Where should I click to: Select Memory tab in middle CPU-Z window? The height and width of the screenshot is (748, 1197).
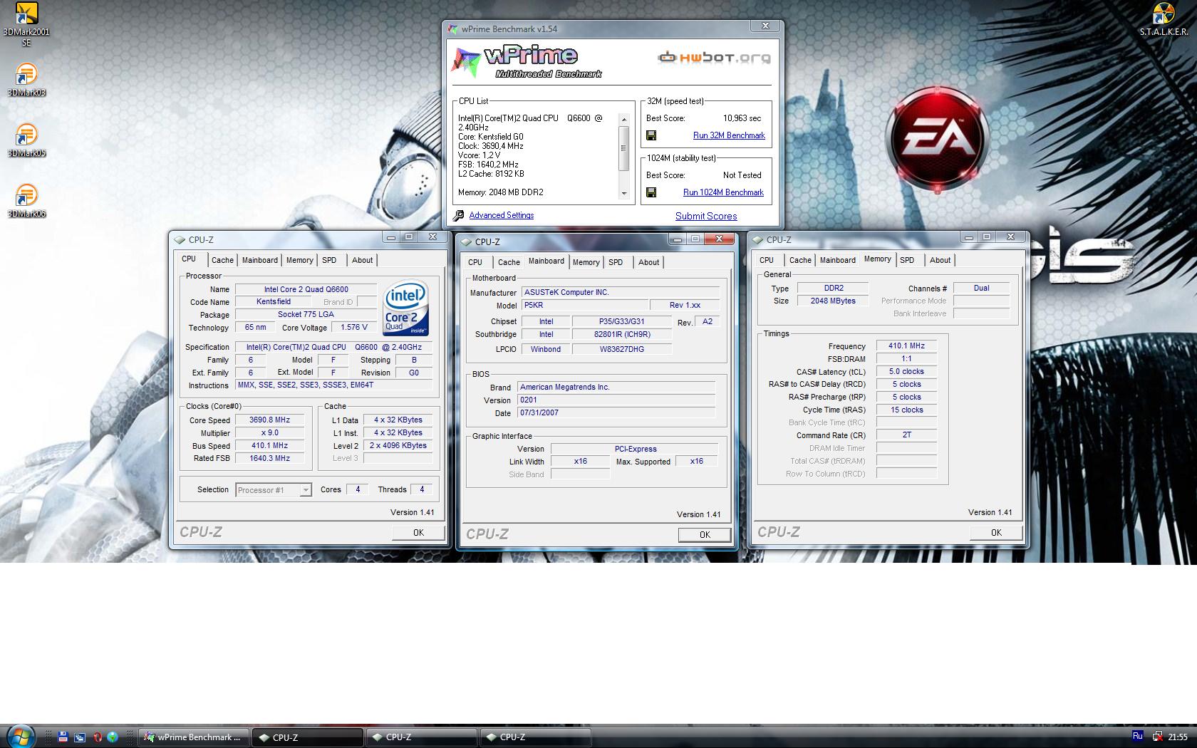coord(586,262)
